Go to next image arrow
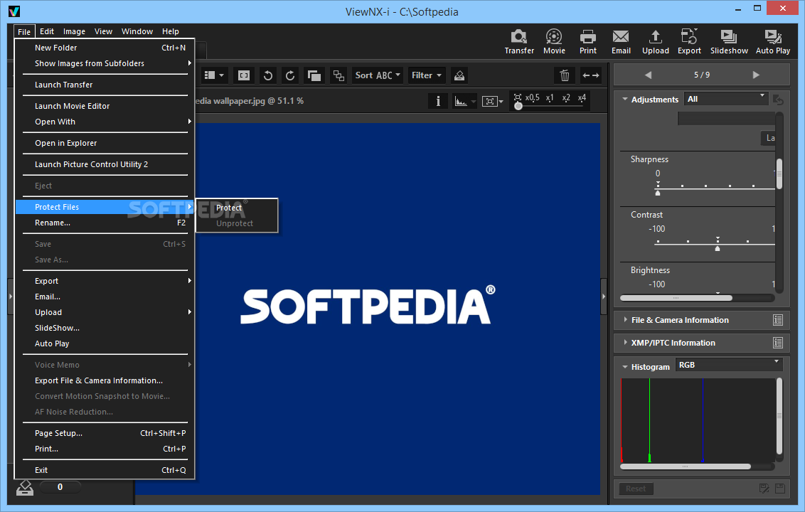Viewport: 805px width, 512px height. point(756,75)
